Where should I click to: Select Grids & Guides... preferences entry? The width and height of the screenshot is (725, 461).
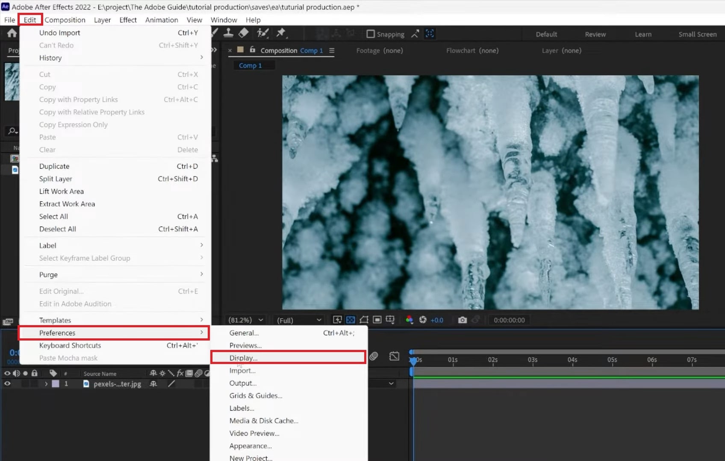click(x=256, y=396)
